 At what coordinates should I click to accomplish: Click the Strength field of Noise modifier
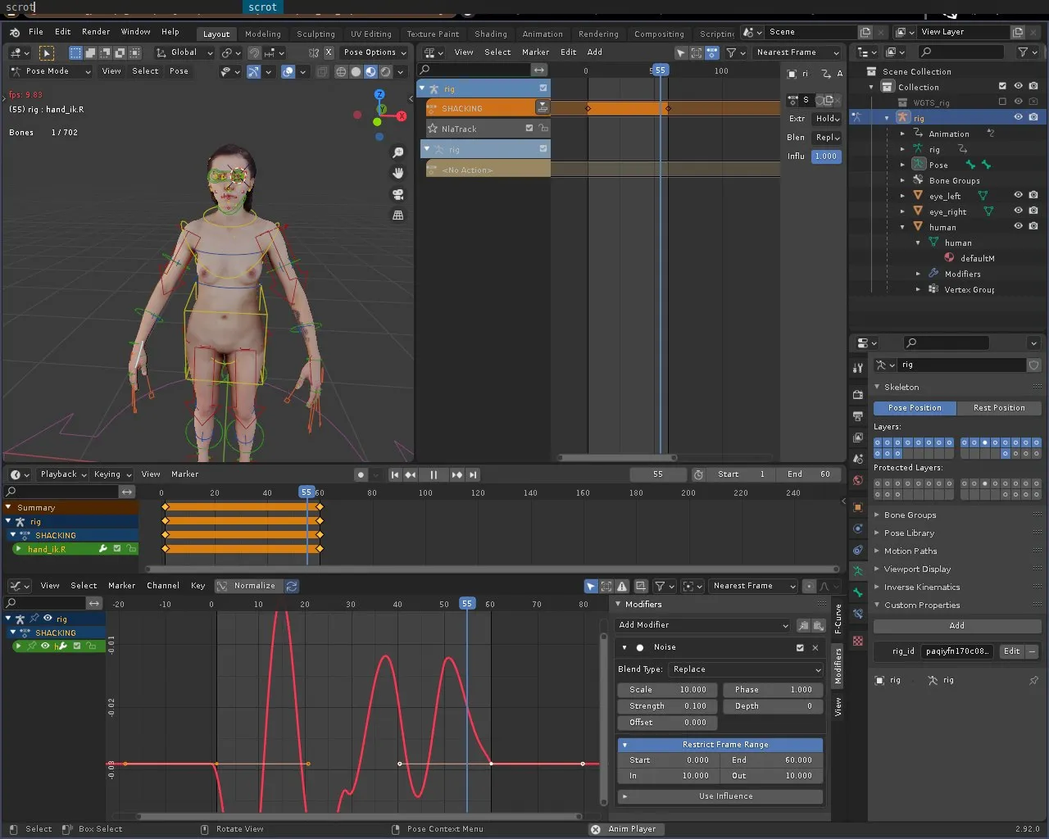point(667,706)
